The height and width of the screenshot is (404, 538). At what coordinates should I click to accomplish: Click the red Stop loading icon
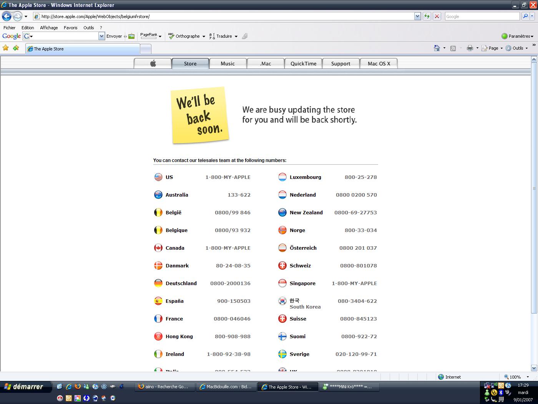[437, 16]
